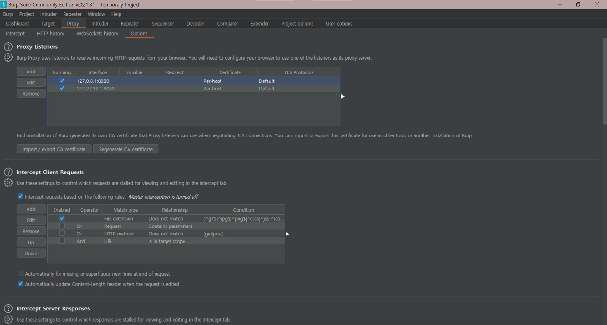Click the Certificate column header
Image resolution: width=607 pixels, height=325 pixels.
pos(230,72)
